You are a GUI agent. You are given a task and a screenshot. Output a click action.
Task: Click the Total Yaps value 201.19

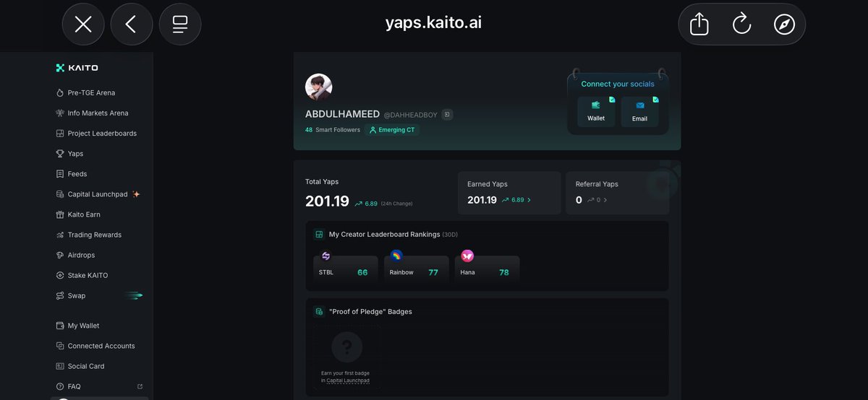click(327, 201)
